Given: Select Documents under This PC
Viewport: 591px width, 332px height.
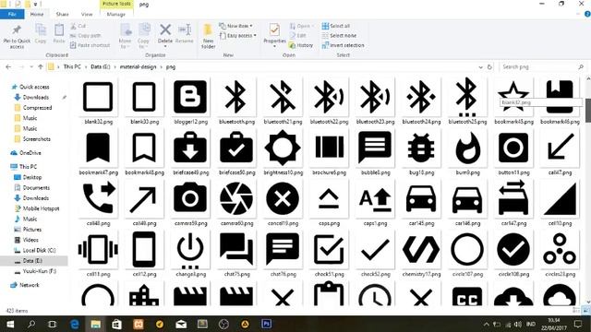Looking at the screenshot, I should [36, 187].
